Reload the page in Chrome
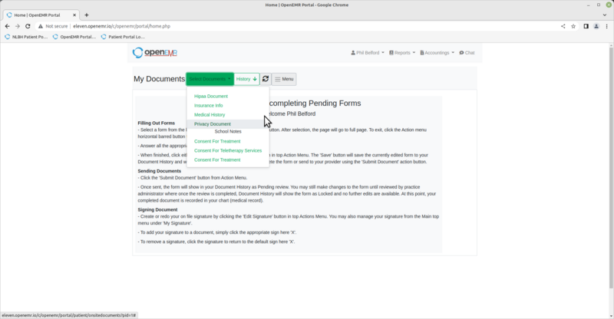The height and width of the screenshot is (319, 614). [x=28, y=26]
